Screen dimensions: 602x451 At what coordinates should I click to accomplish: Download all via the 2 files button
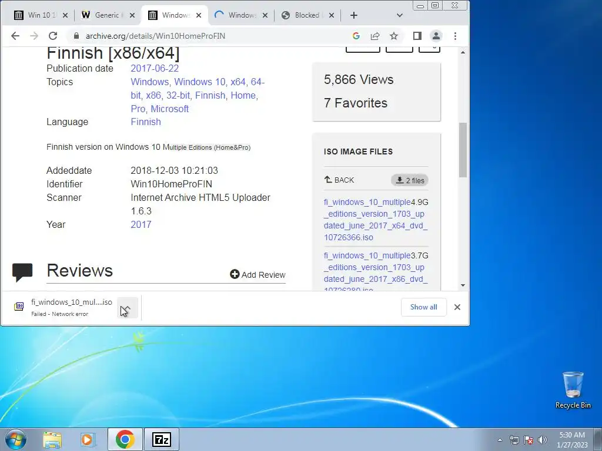410,180
